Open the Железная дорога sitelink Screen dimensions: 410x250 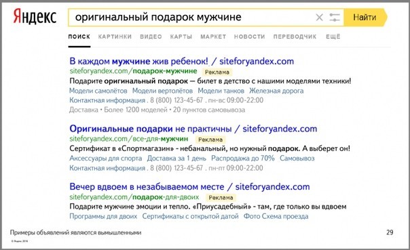point(276,91)
